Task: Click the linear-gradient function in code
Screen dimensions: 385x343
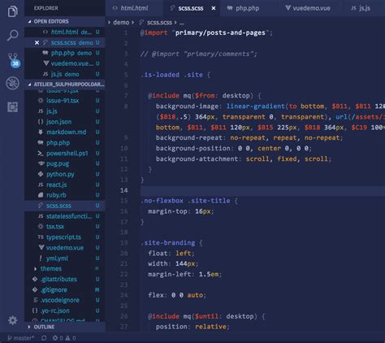Action: tap(256, 106)
